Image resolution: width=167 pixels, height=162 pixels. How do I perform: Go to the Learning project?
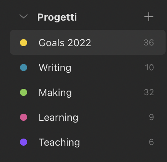point(88,117)
